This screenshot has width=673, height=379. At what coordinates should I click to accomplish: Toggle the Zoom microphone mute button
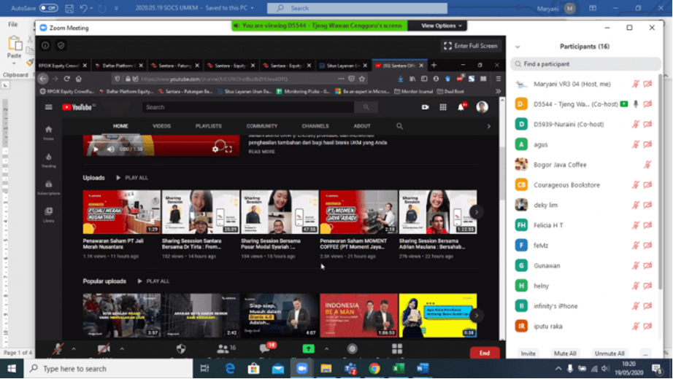(58, 349)
